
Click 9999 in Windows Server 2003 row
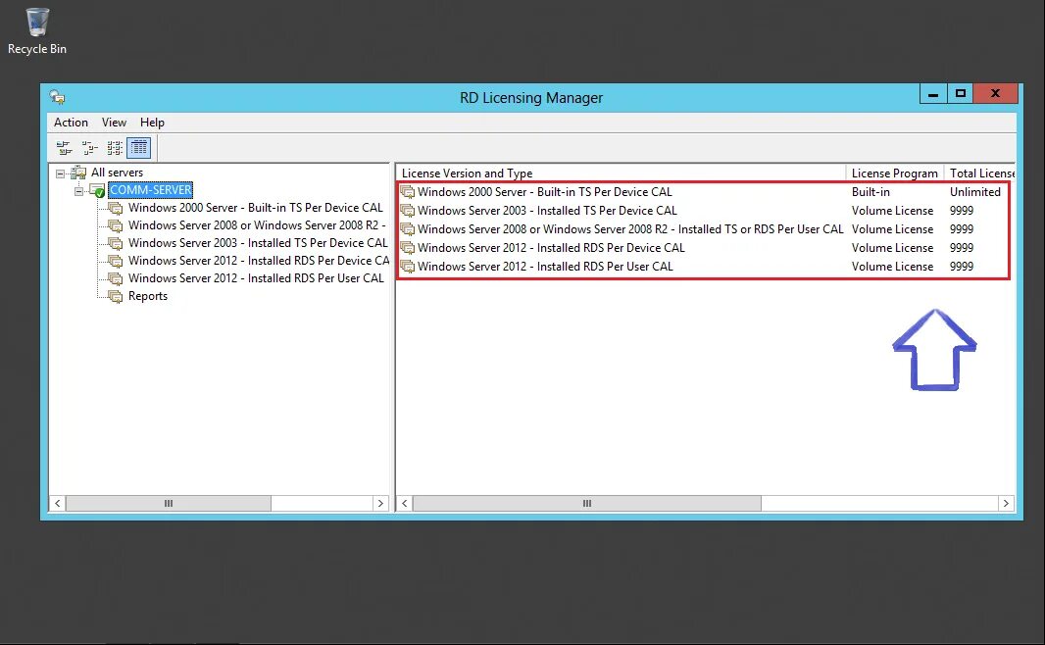(x=962, y=211)
